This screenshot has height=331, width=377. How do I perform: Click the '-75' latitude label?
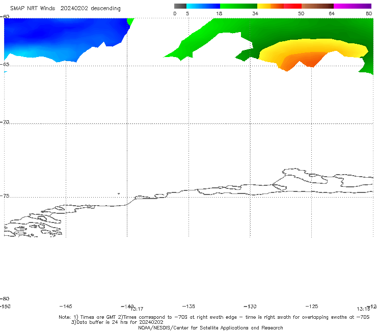click(5, 196)
